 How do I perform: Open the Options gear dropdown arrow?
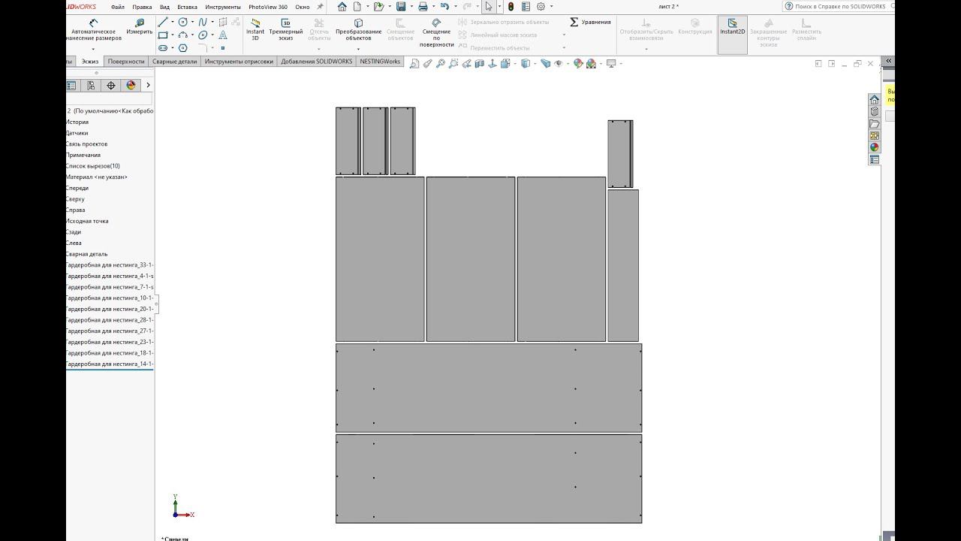tap(550, 7)
